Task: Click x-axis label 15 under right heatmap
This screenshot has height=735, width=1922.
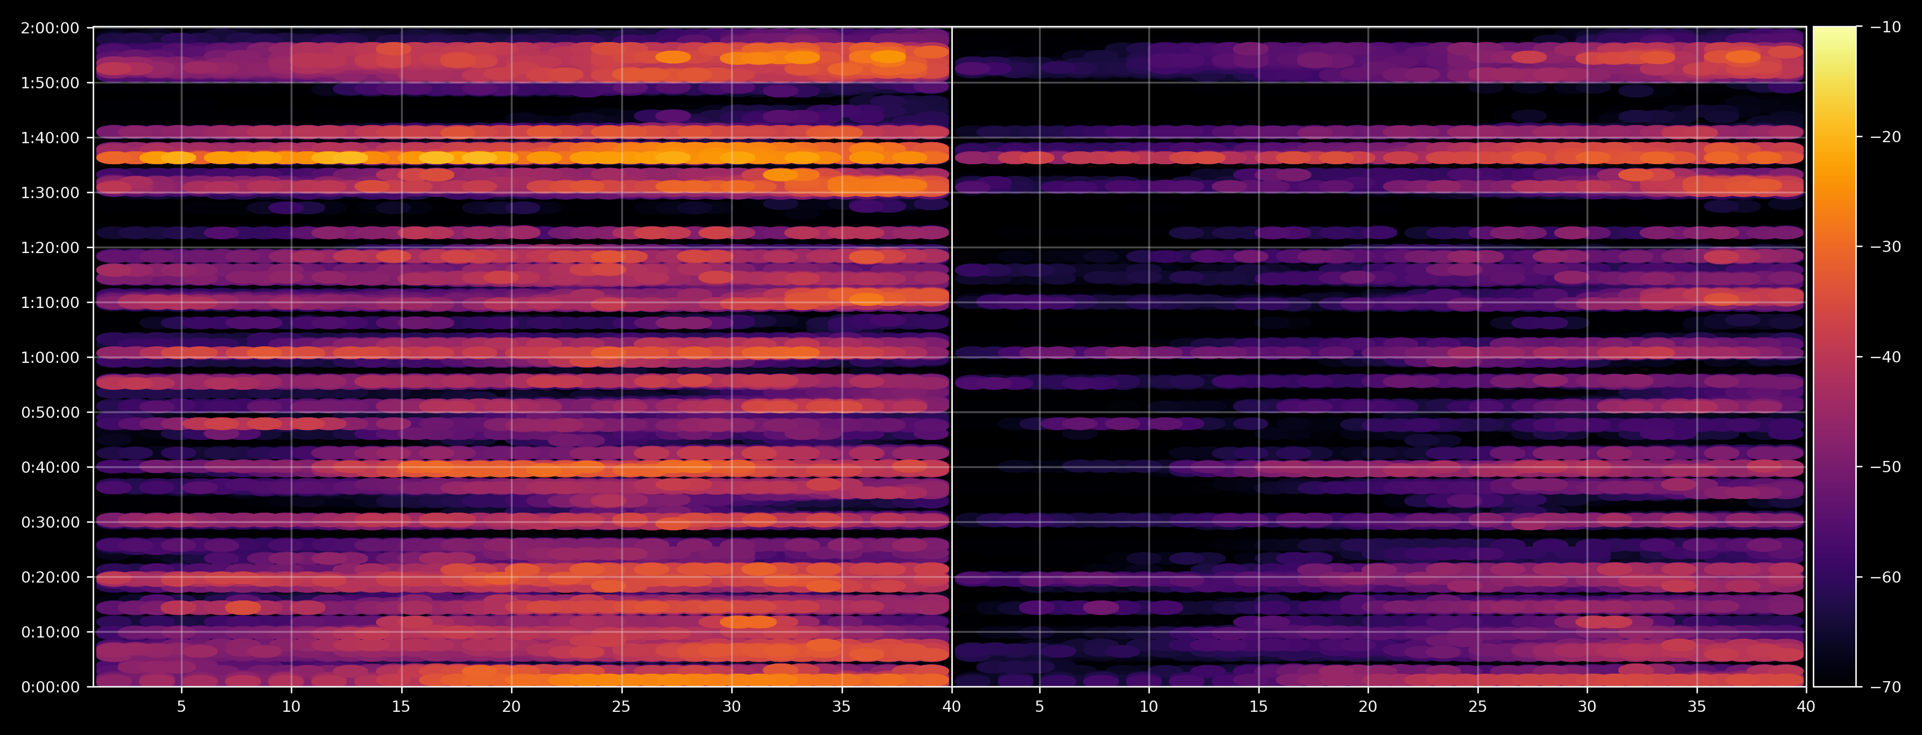Action: click(1259, 706)
